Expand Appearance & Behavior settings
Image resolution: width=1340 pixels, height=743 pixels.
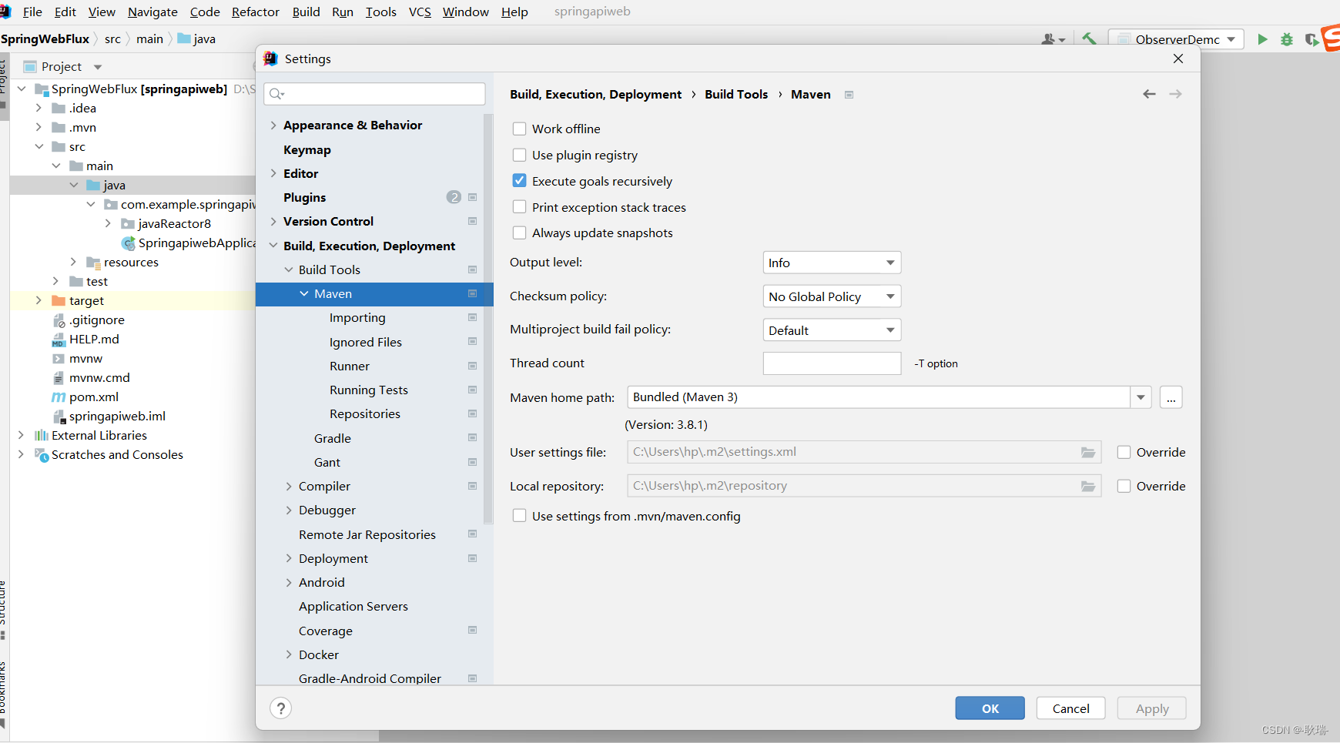(273, 125)
